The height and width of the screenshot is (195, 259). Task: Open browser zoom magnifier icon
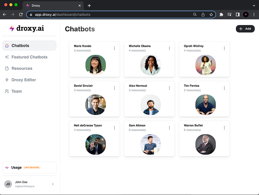click(195, 15)
